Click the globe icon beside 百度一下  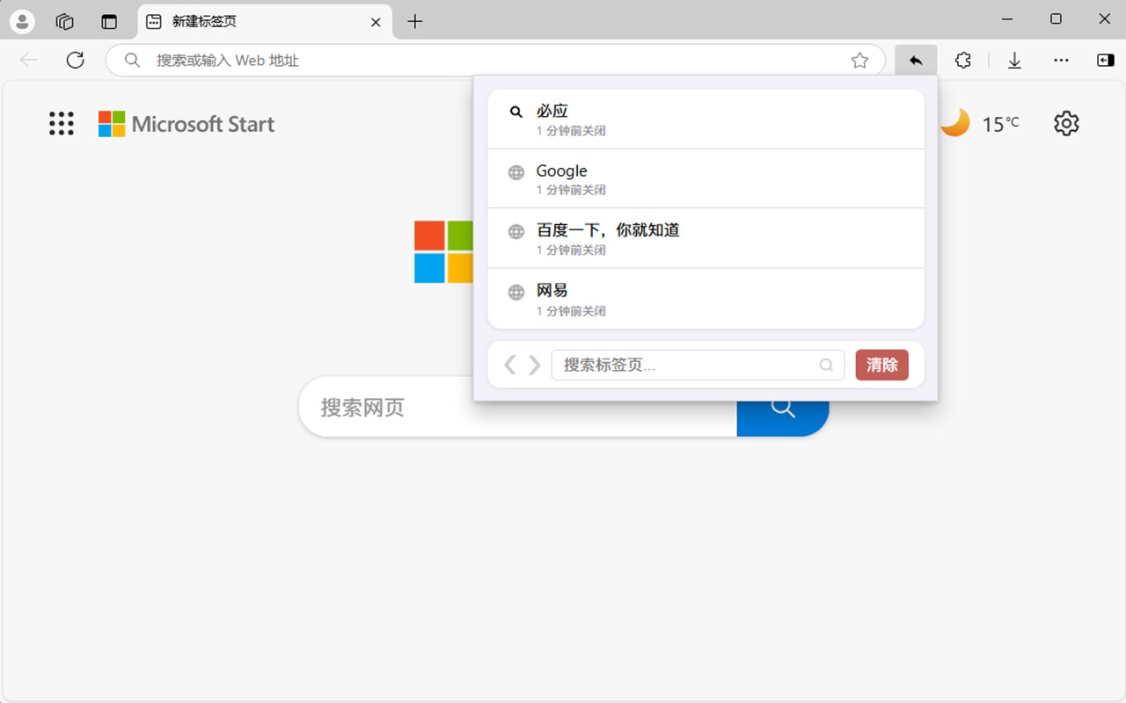point(516,232)
